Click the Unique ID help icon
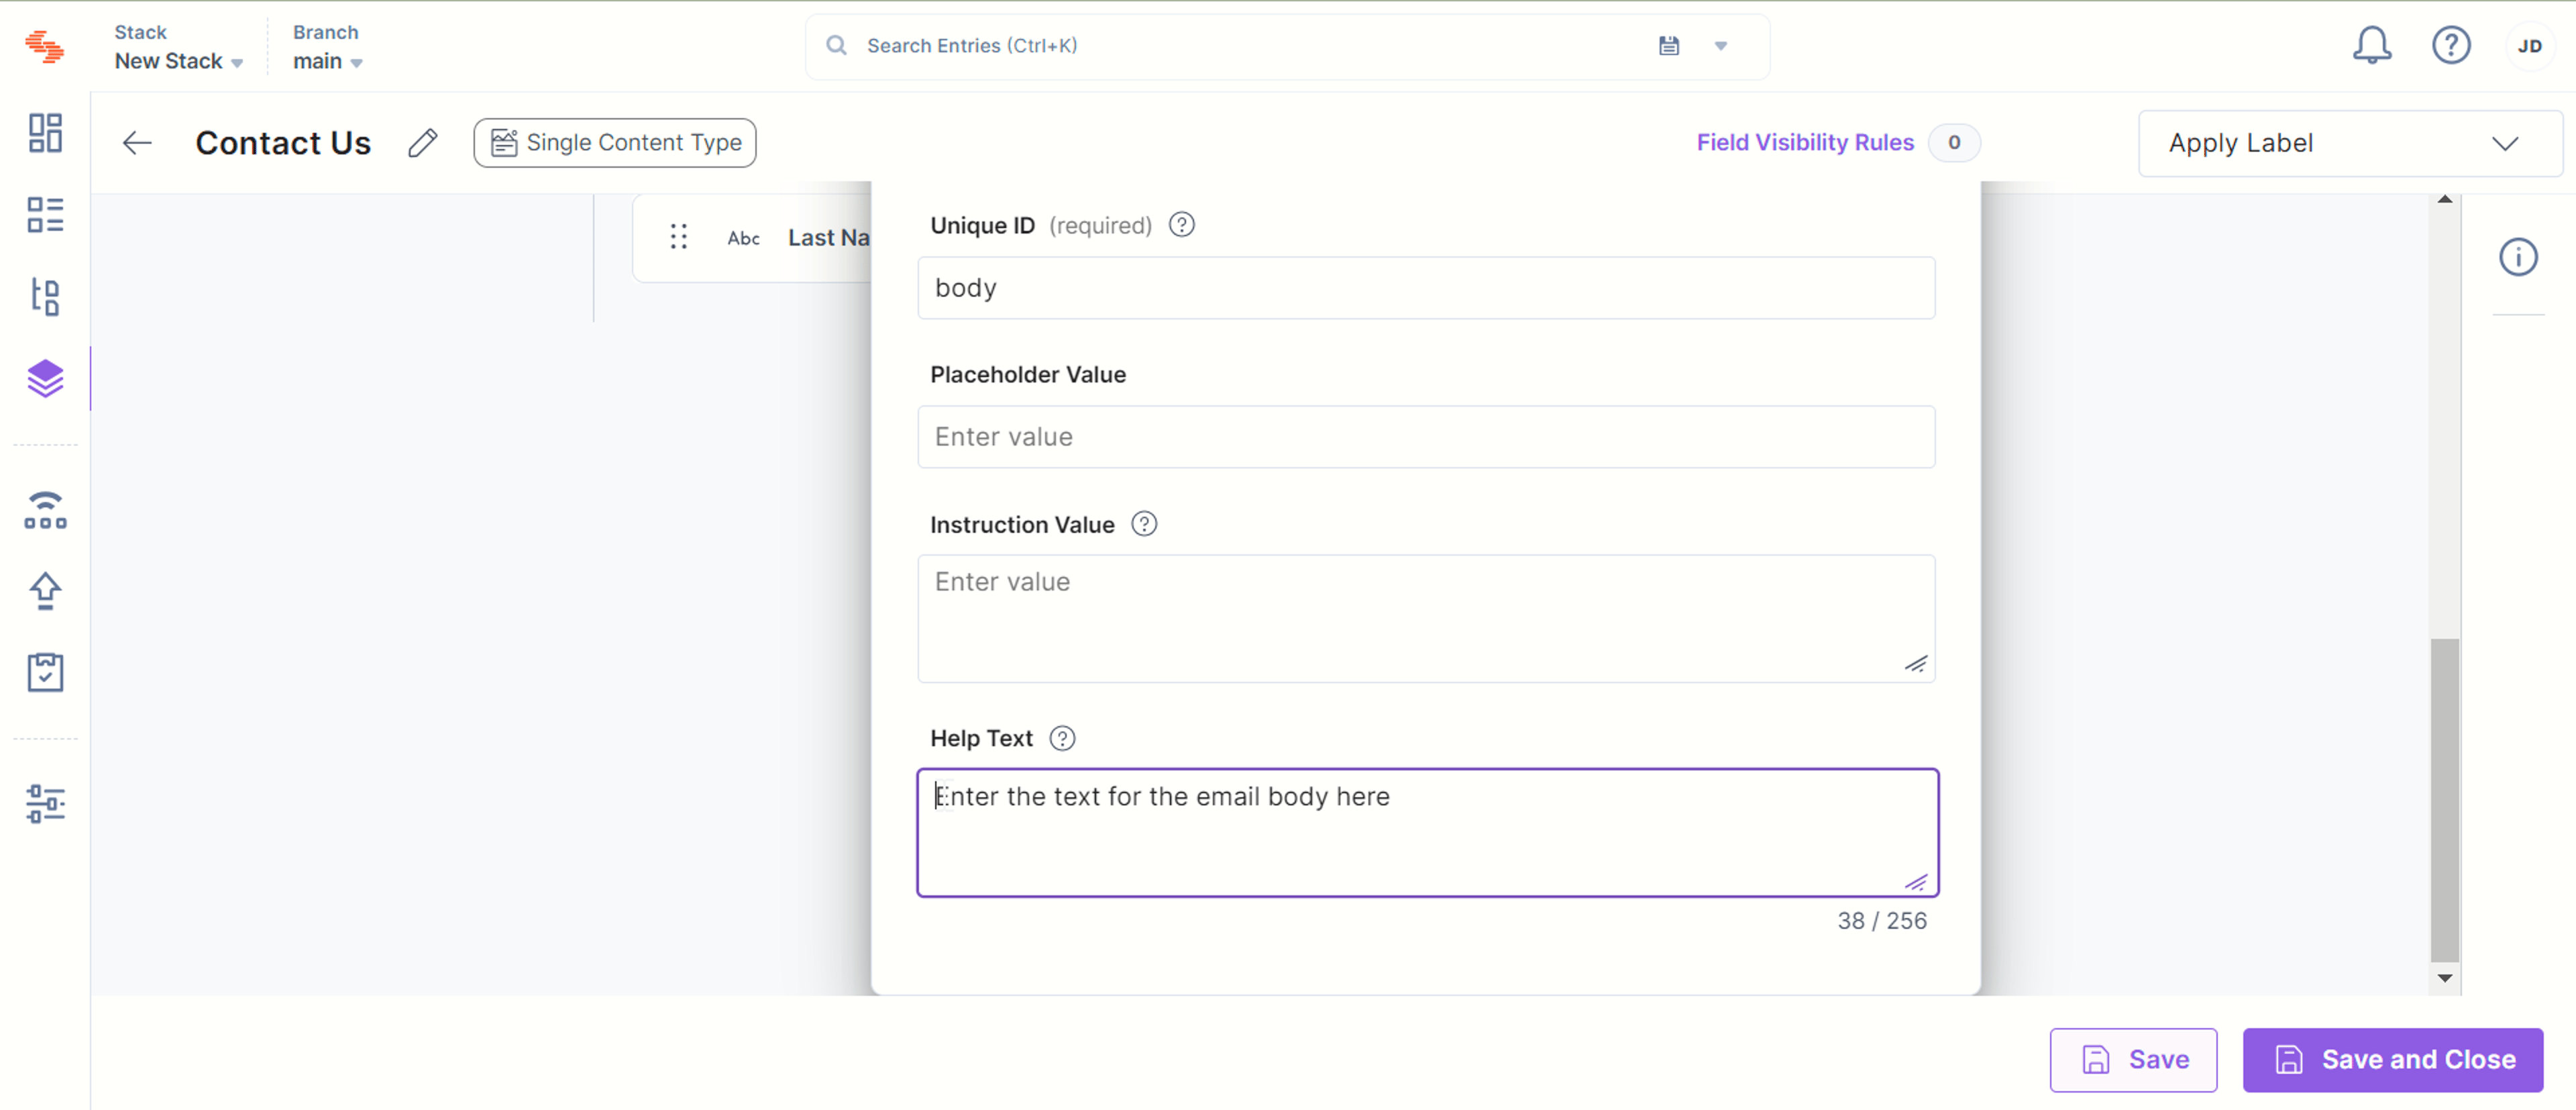2576x1110 pixels. click(x=1181, y=225)
